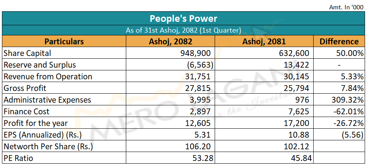Click the Share Capital row label
Image resolution: width=367 pixels, height=166 pixels.
tap(27, 53)
